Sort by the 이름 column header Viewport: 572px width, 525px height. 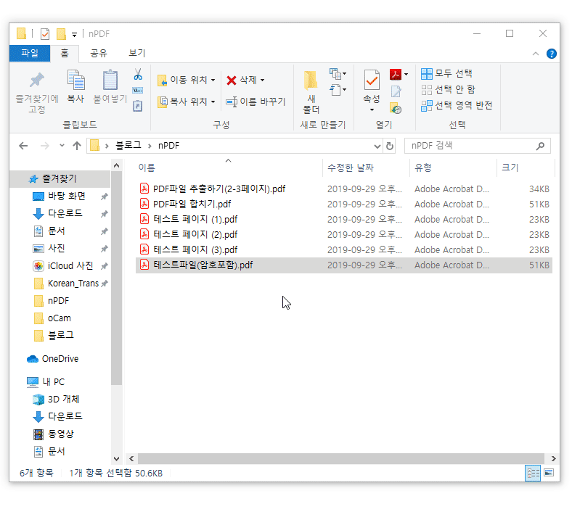click(x=147, y=168)
